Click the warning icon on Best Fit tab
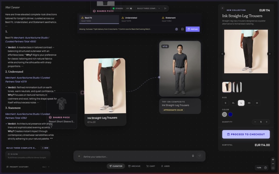Screen dimensions: 279x174 82,18
